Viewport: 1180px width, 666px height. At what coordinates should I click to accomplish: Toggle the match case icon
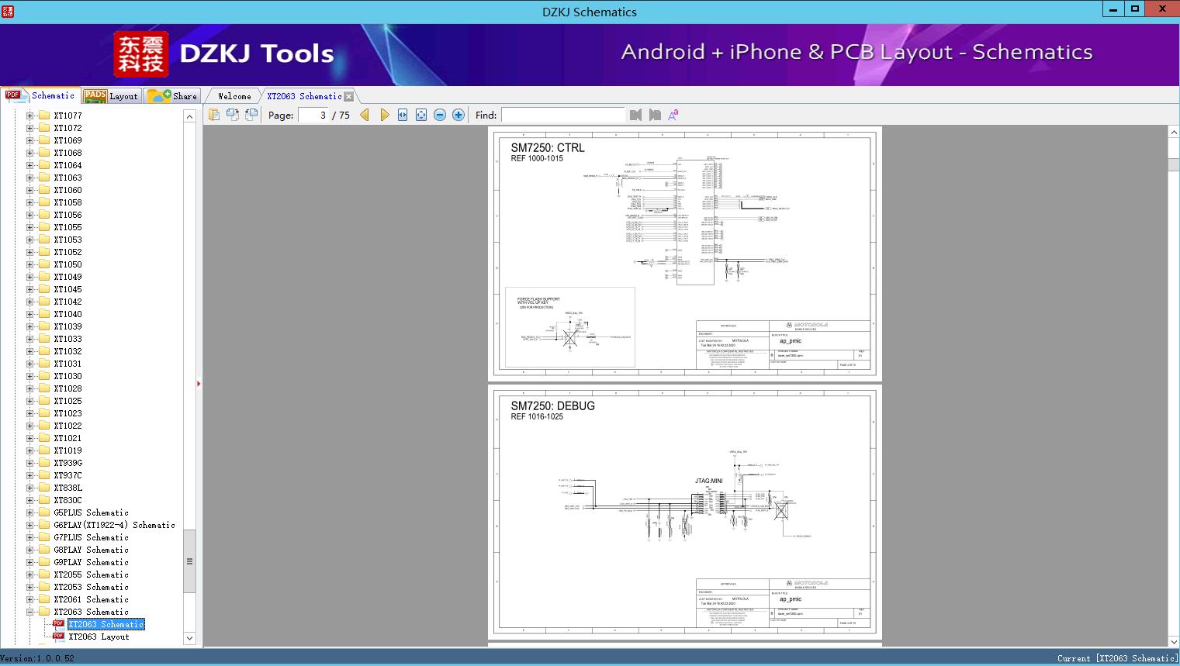(x=673, y=115)
